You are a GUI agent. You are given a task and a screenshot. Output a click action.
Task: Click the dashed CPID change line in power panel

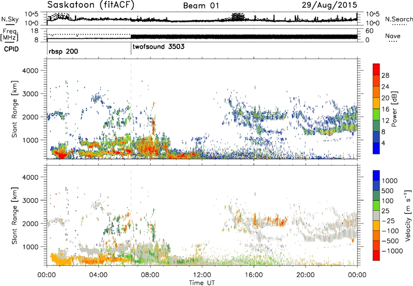tap(131, 109)
